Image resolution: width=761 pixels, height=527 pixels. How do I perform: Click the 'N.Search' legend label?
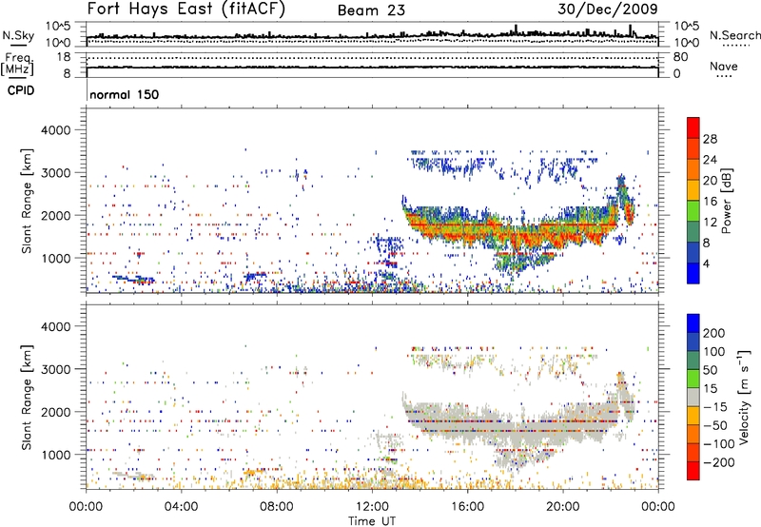point(734,35)
